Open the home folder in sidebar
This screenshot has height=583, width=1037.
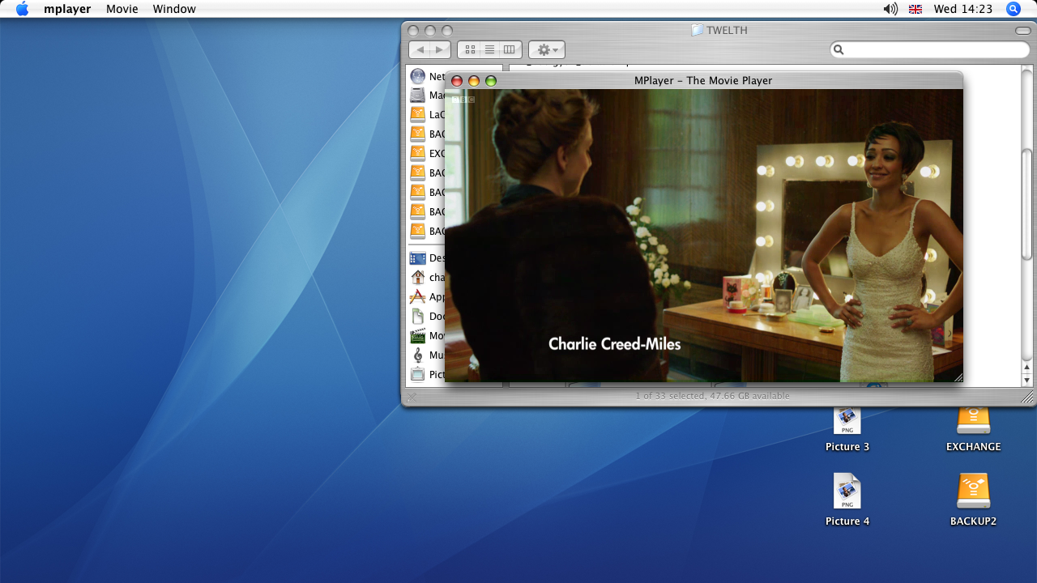pyautogui.click(x=428, y=277)
